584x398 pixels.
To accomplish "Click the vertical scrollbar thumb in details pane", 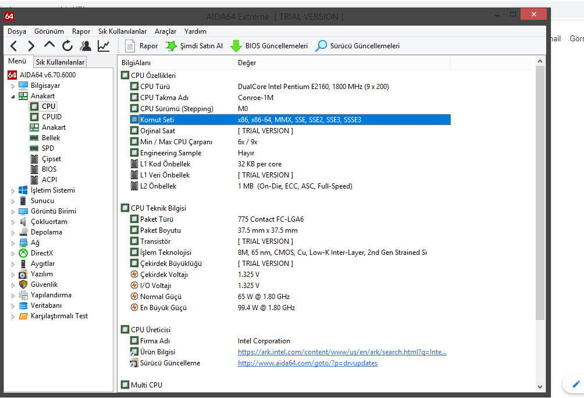I will coord(540,193).
